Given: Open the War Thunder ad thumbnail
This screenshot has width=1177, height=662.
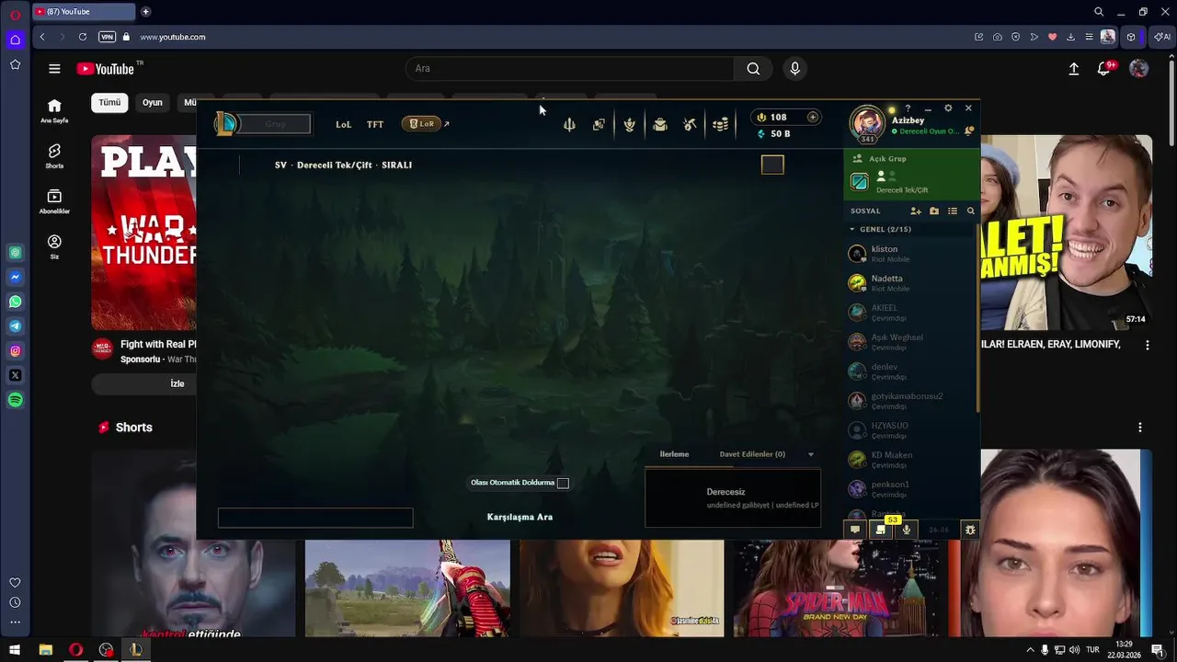Looking at the screenshot, I should (x=143, y=233).
